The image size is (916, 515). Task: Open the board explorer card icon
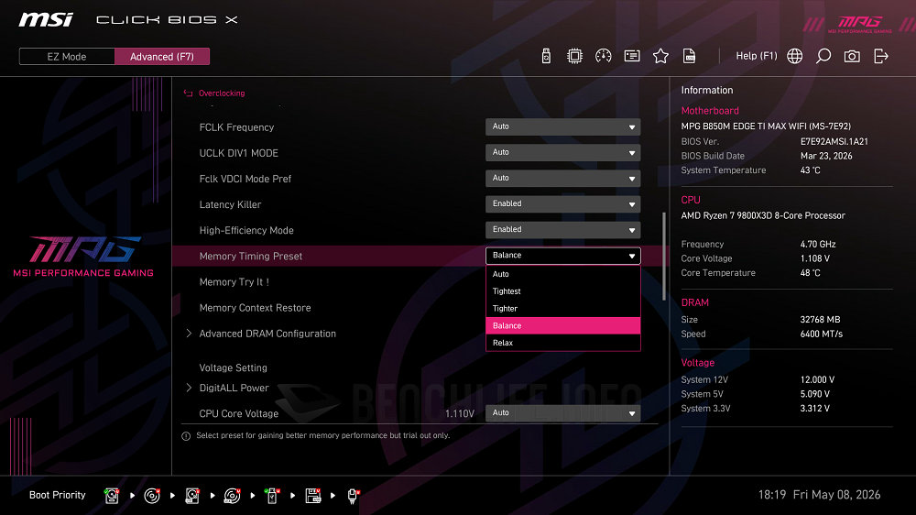tap(632, 56)
